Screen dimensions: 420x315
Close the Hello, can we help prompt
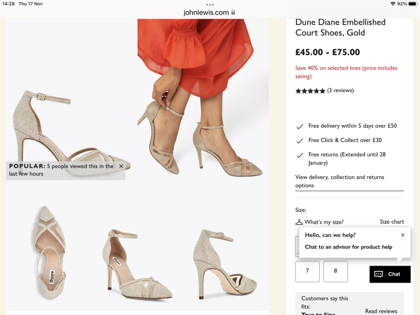click(x=403, y=234)
